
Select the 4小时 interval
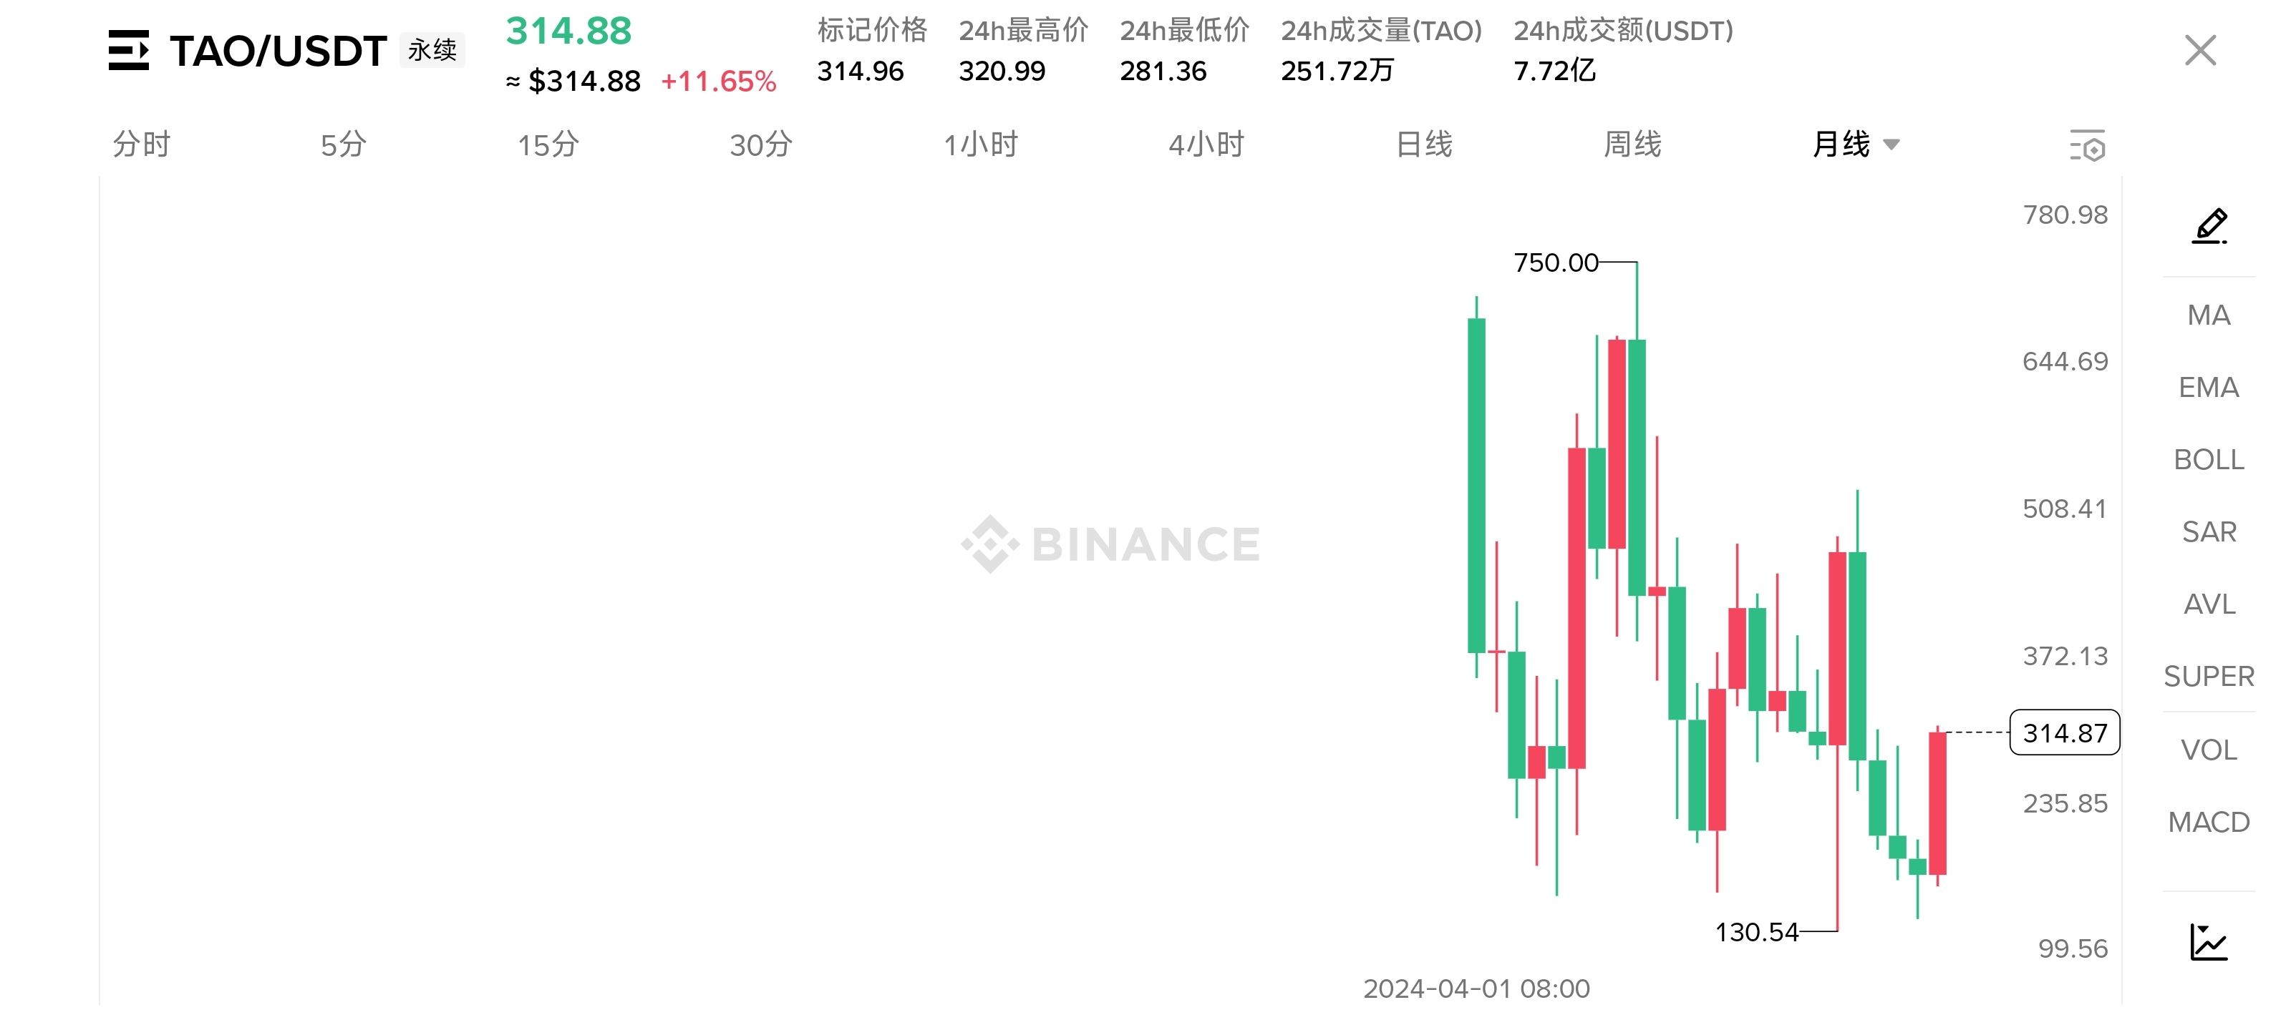[x=1206, y=144]
